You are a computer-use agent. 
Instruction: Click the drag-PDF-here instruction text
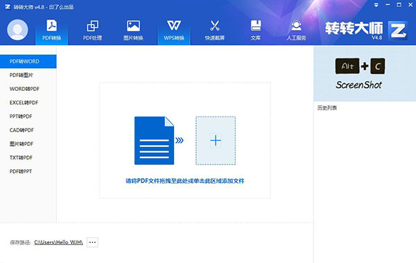click(x=185, y=181)
